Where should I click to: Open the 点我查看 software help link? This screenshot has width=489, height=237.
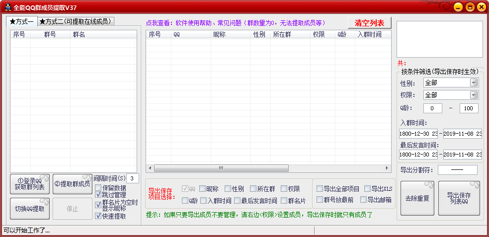(236, 23)
